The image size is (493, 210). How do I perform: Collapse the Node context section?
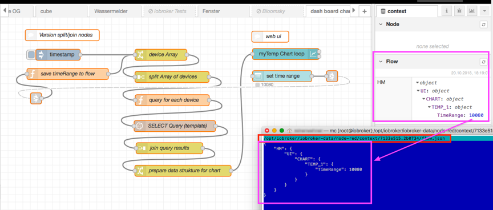(x=381, y=24)
